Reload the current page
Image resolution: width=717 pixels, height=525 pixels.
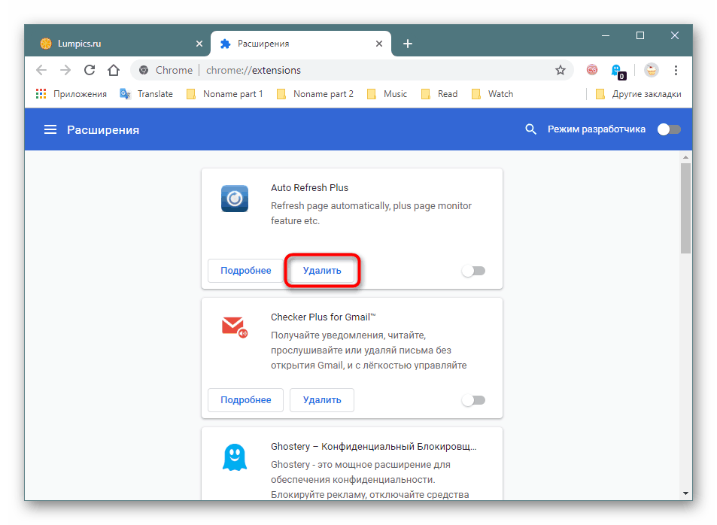click(90, 70)
